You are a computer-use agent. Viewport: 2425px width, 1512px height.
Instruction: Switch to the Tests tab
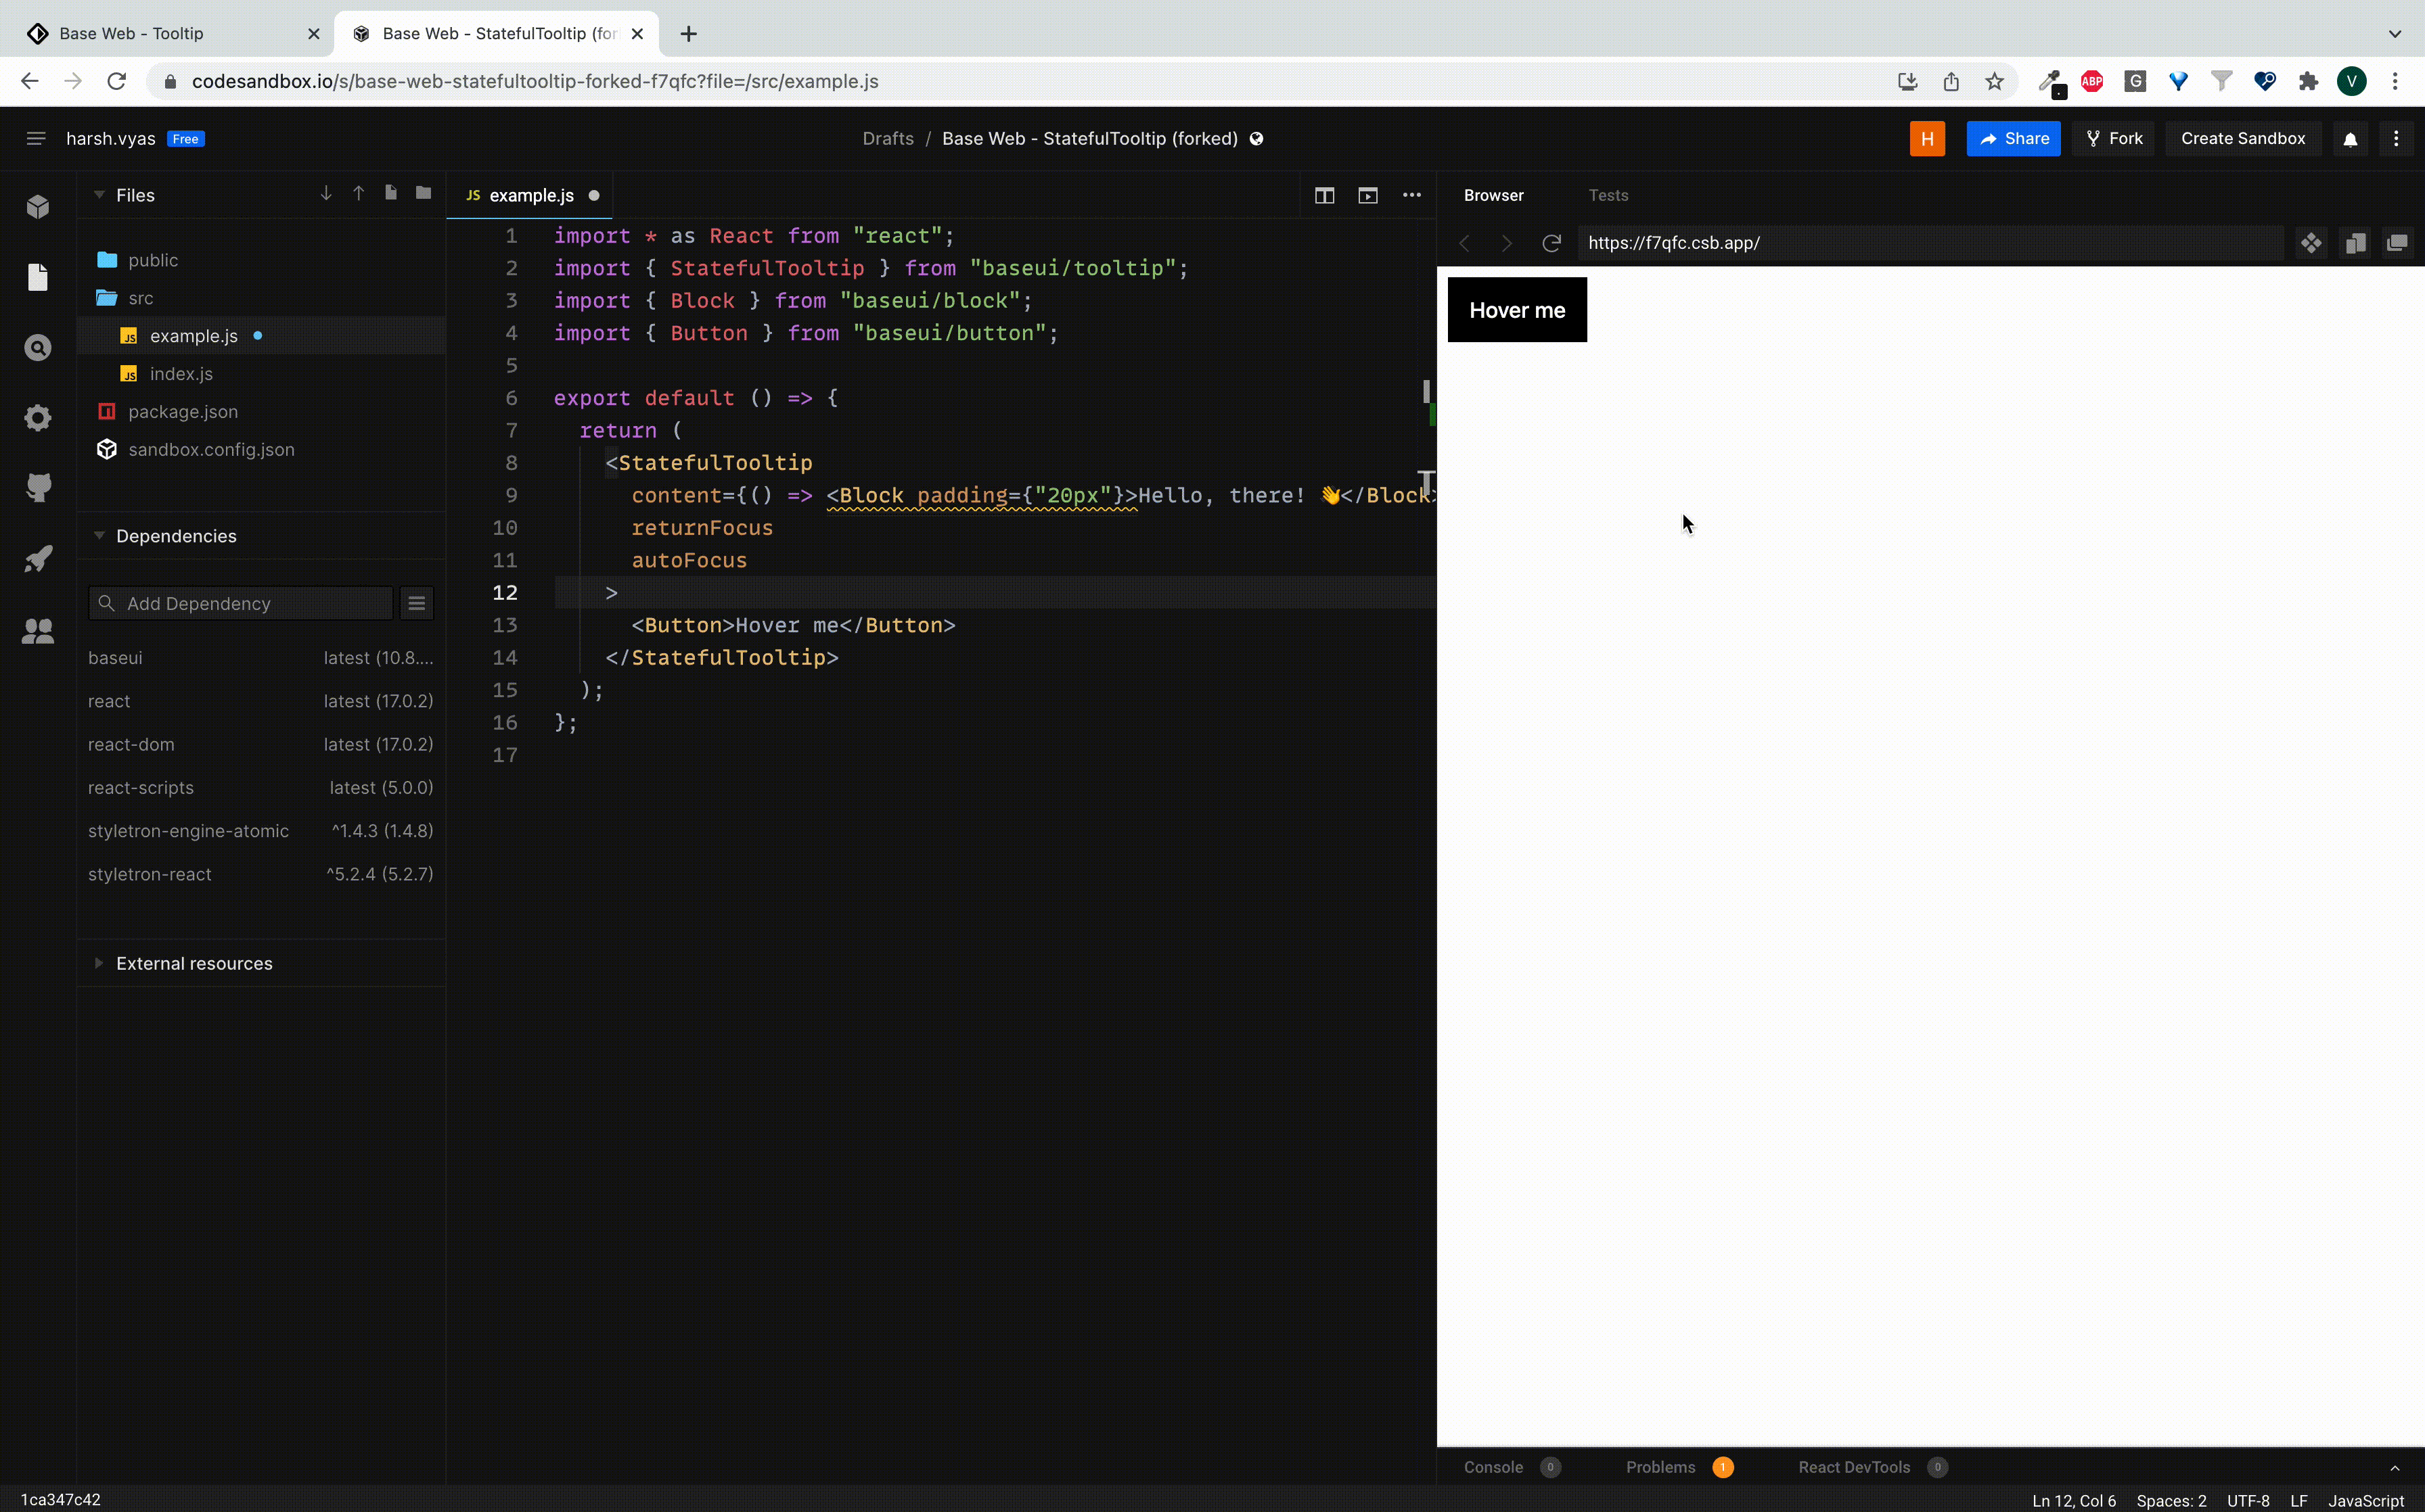click(x=1608, y=195)
